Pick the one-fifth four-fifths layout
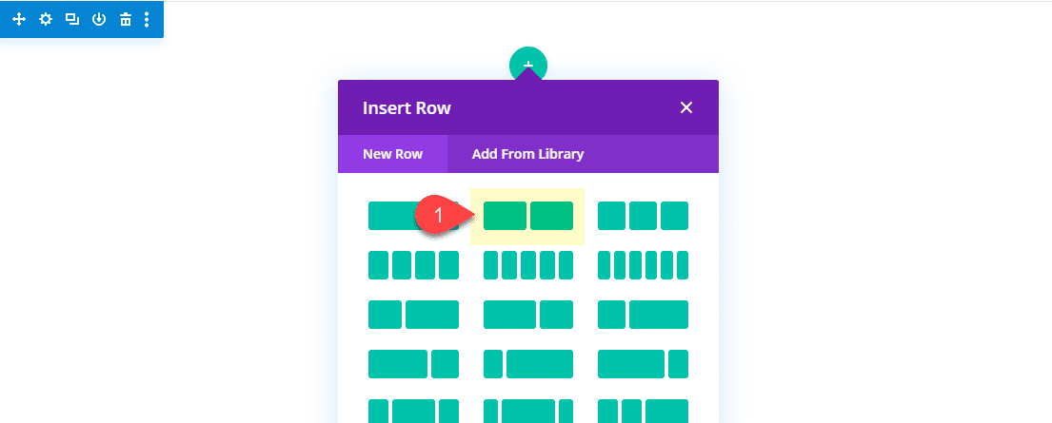The height and width of the screenshot is (423, 1052). [528, 364]
